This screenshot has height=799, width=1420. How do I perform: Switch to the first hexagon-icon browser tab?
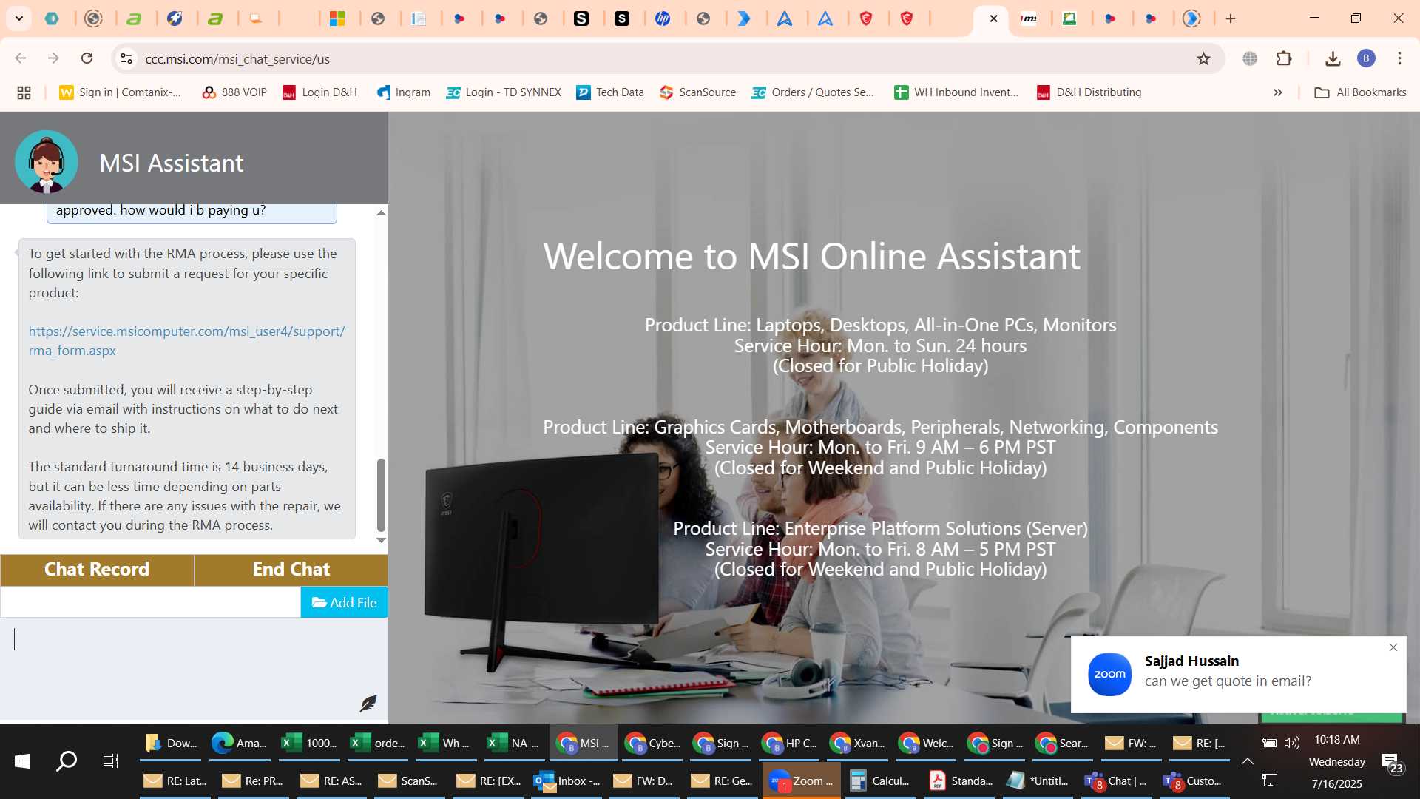pyautogui.click(x=52, y=18)
